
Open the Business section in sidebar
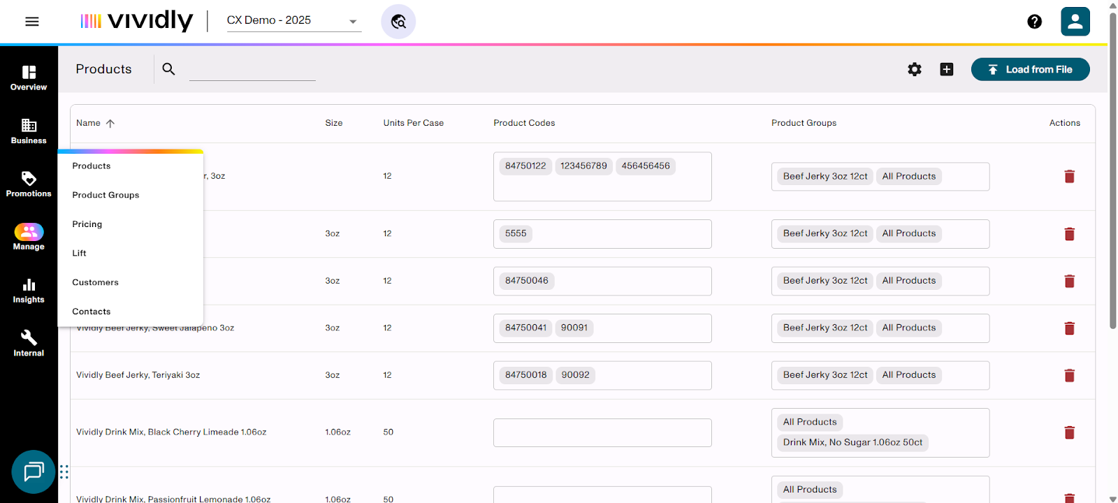tap(29, 131)
